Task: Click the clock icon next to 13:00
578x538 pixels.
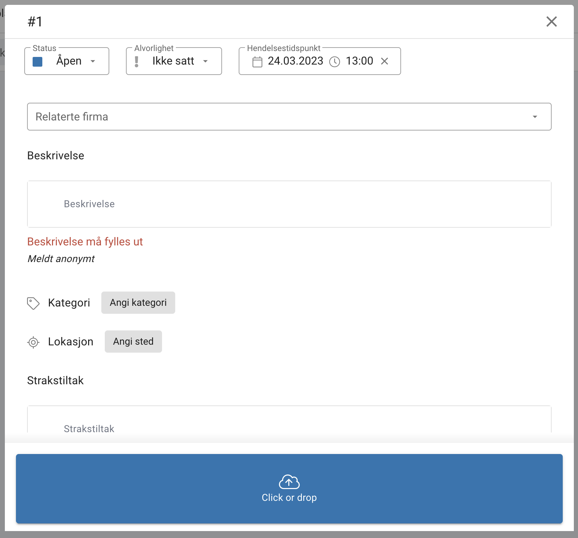Action: click(334, 61)
